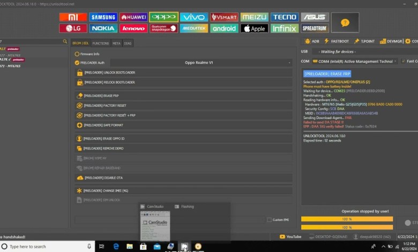Click the device search field

[x=31, y=41]
